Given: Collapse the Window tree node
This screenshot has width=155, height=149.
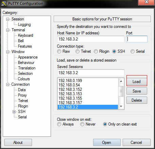Looking at the screenshot, I should tap(7, 52).
